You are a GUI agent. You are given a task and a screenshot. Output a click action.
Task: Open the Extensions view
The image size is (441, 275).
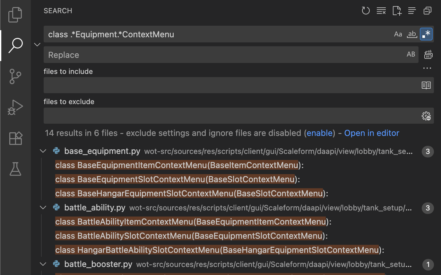click(15, 138)
